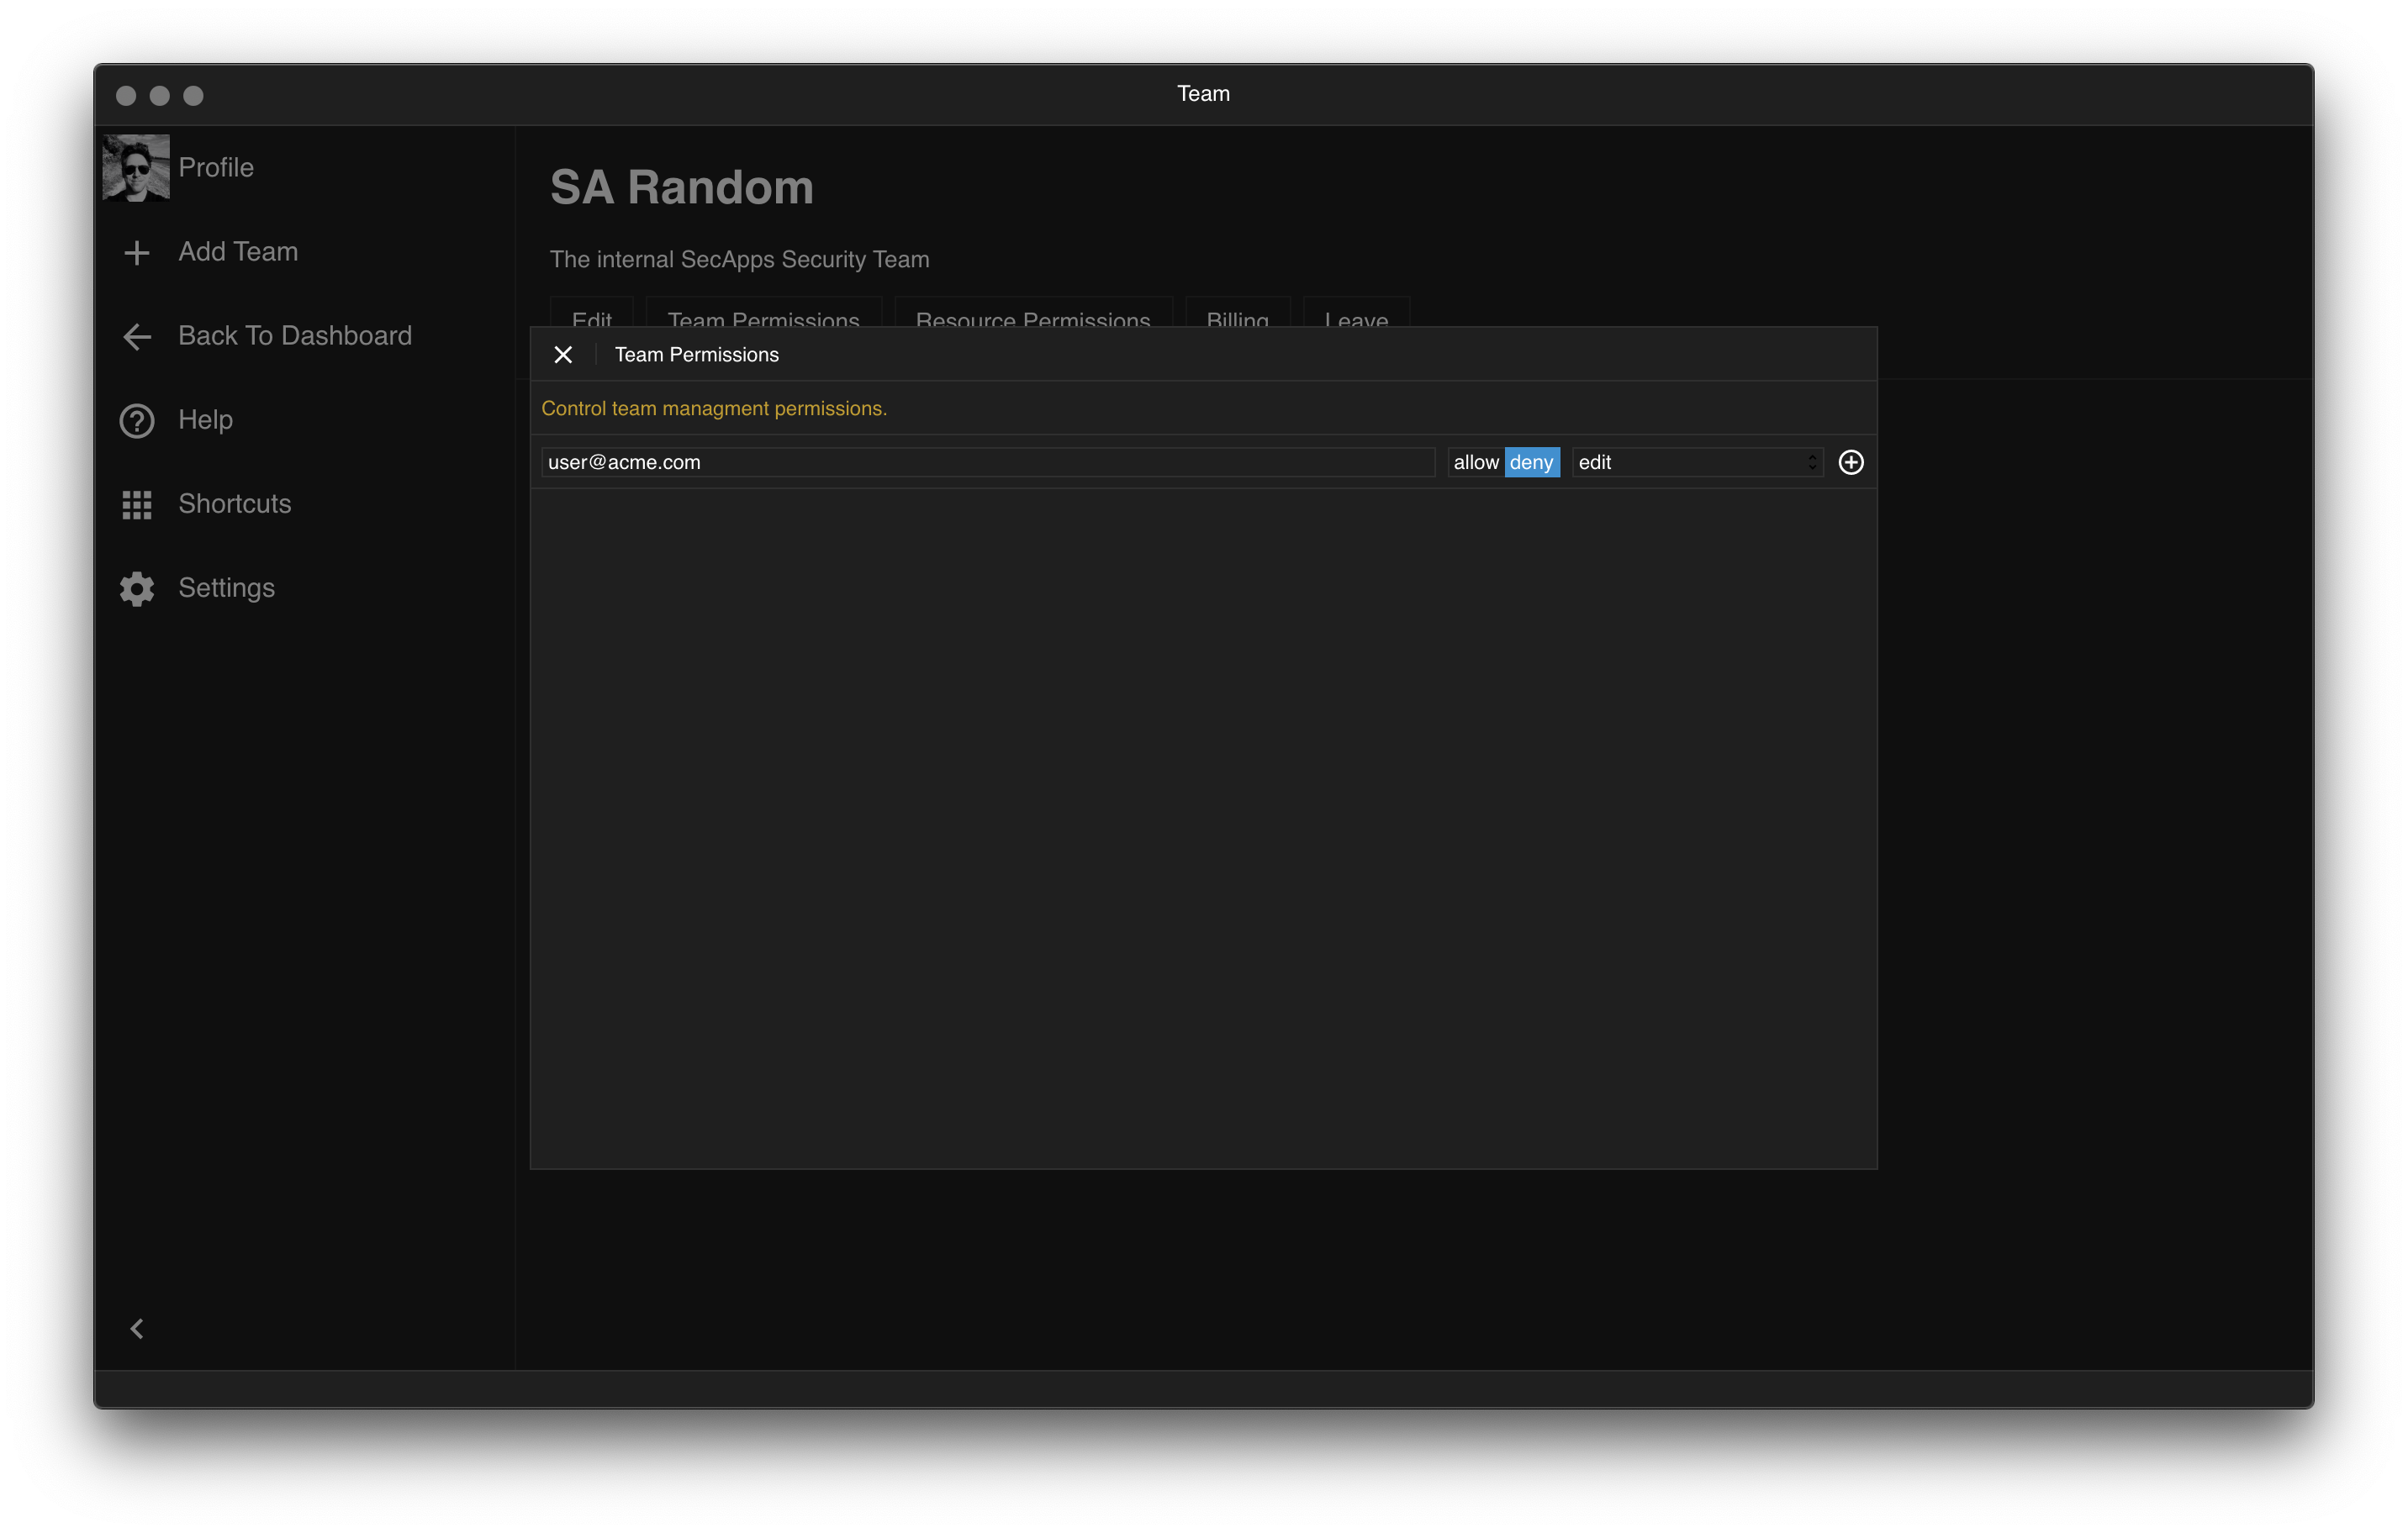This screenshot has height=1533, width=2408.
Task: Open the edit permission type dropdown
Action: pos(1697,463)
